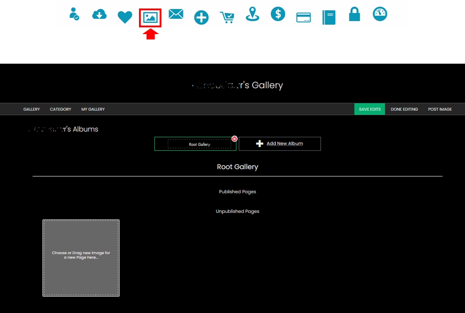Screen dimensions: 465x313
Task: Open the Gallery menu item
Action: click(x=31, y=109)
